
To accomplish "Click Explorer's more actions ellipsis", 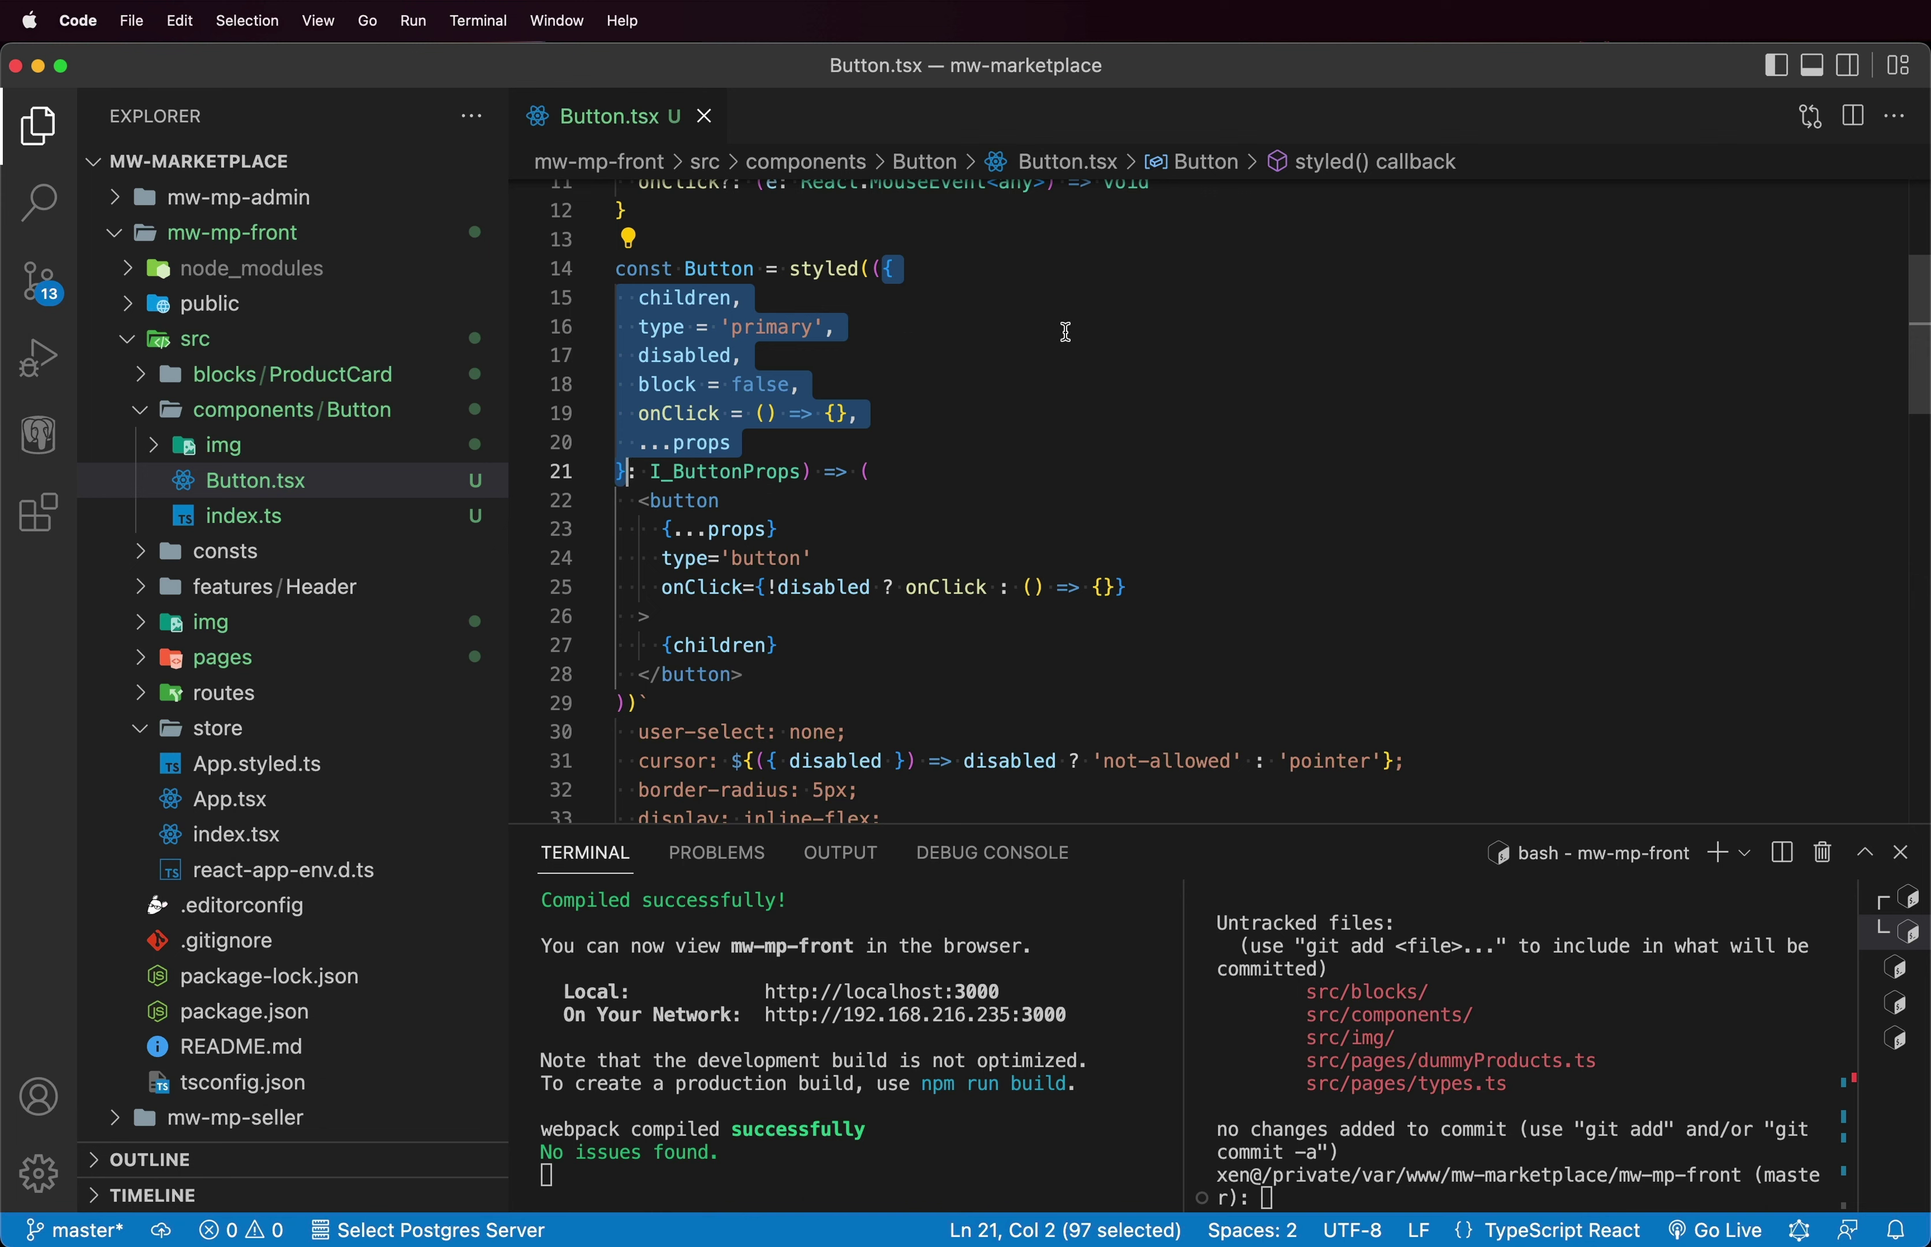I will (x=471, y=116).
